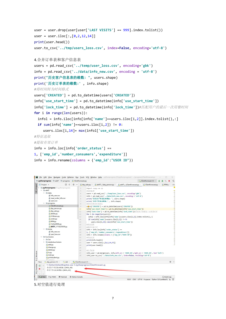Open the VCS menu
Screen dimensions: 226x319
tap(87, 177)
